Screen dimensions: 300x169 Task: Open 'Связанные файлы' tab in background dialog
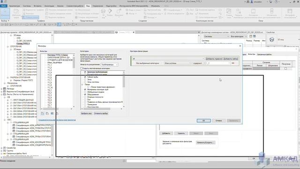(x=264, y=54)
